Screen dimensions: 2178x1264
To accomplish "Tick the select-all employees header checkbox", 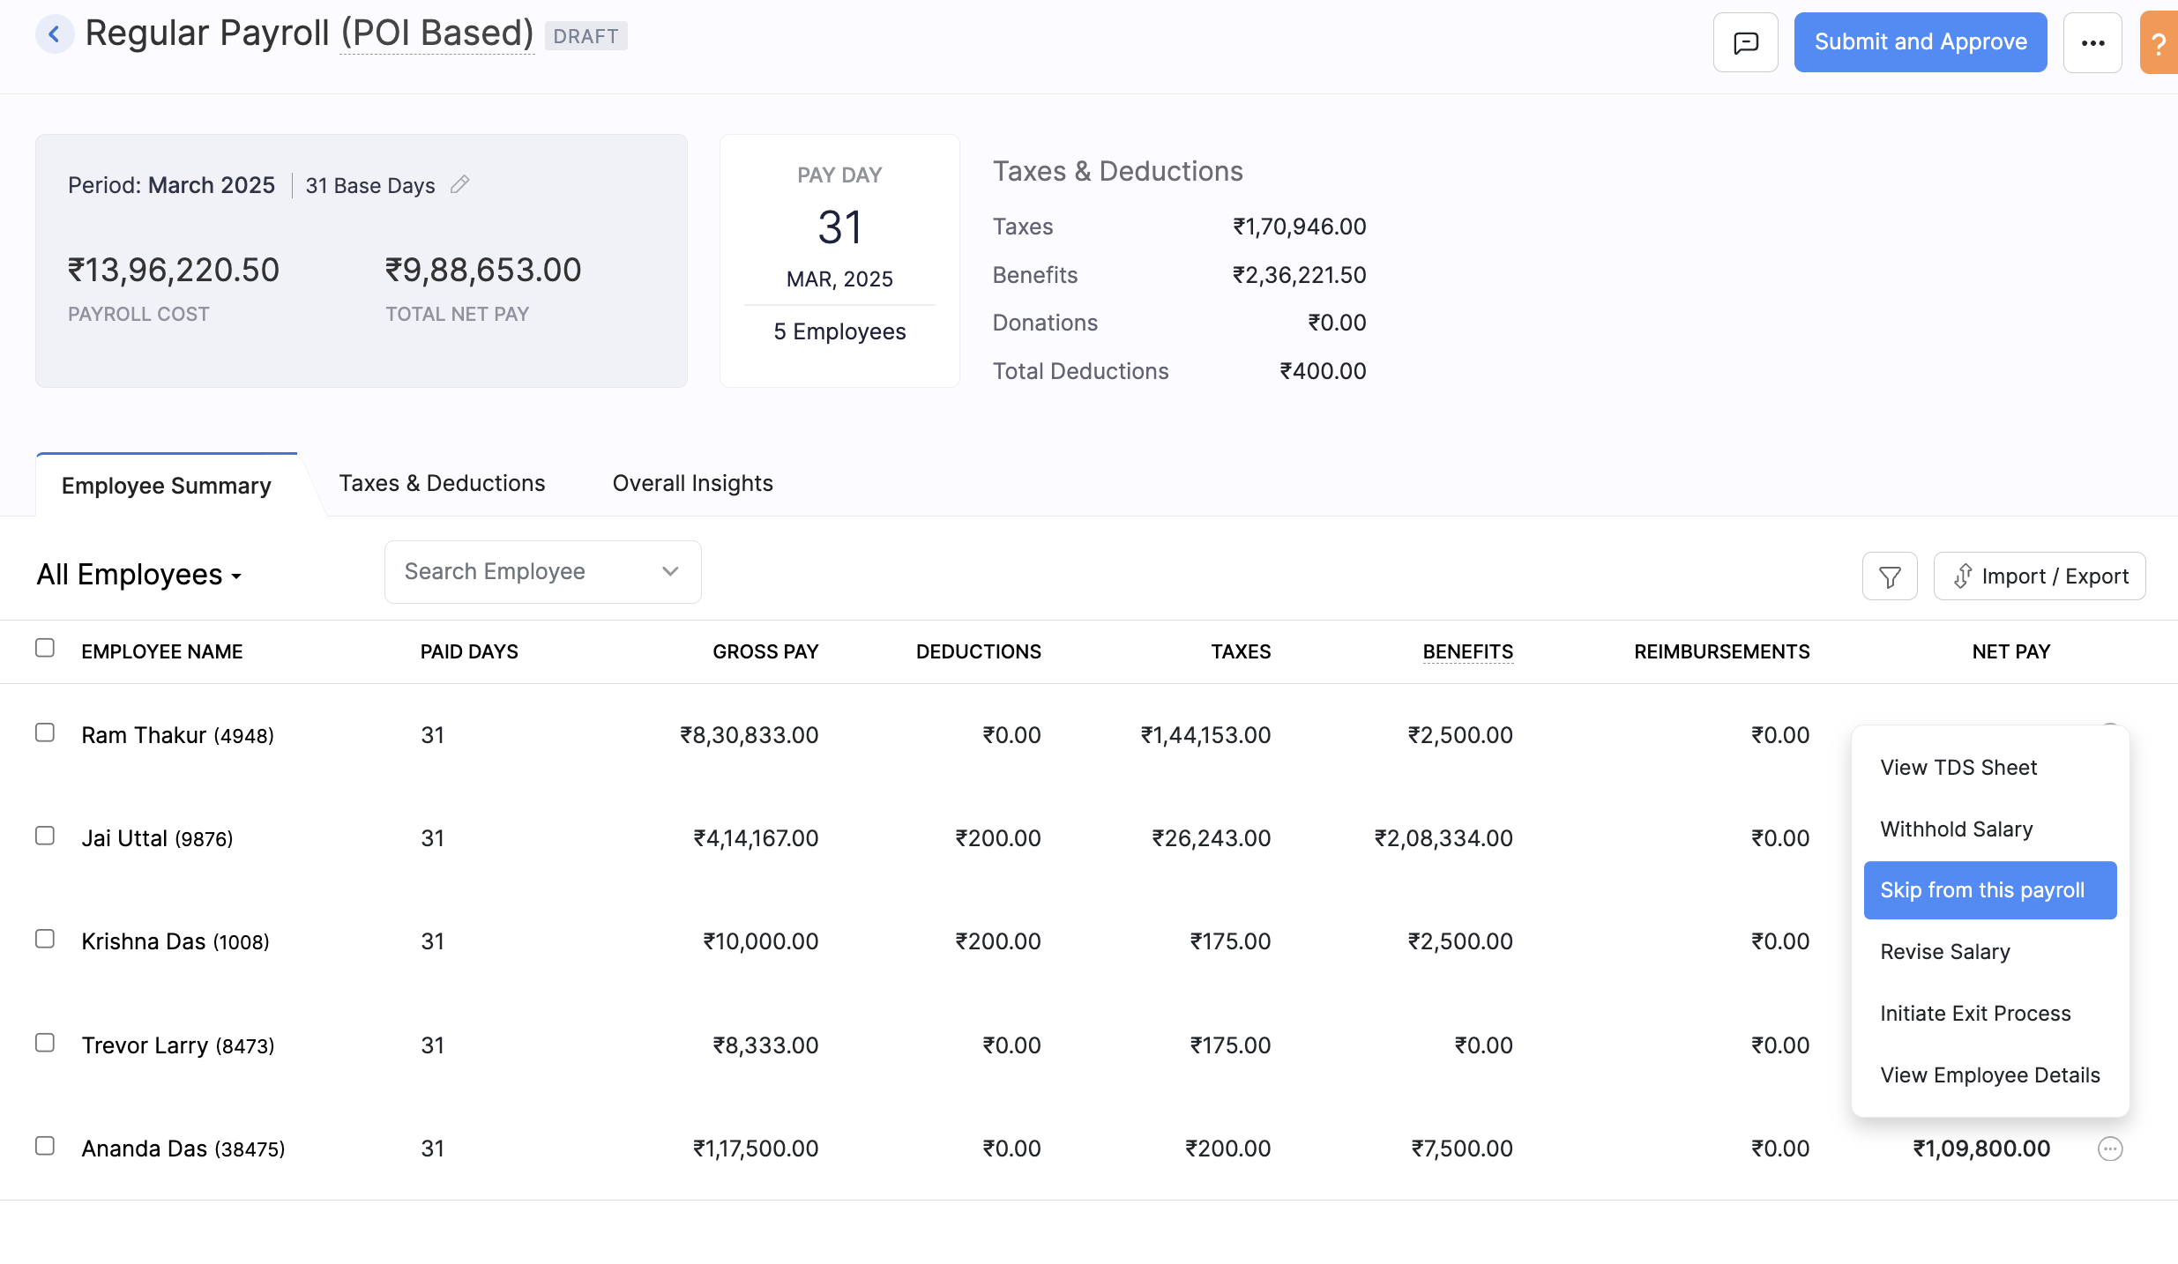I will coord(45,648).
